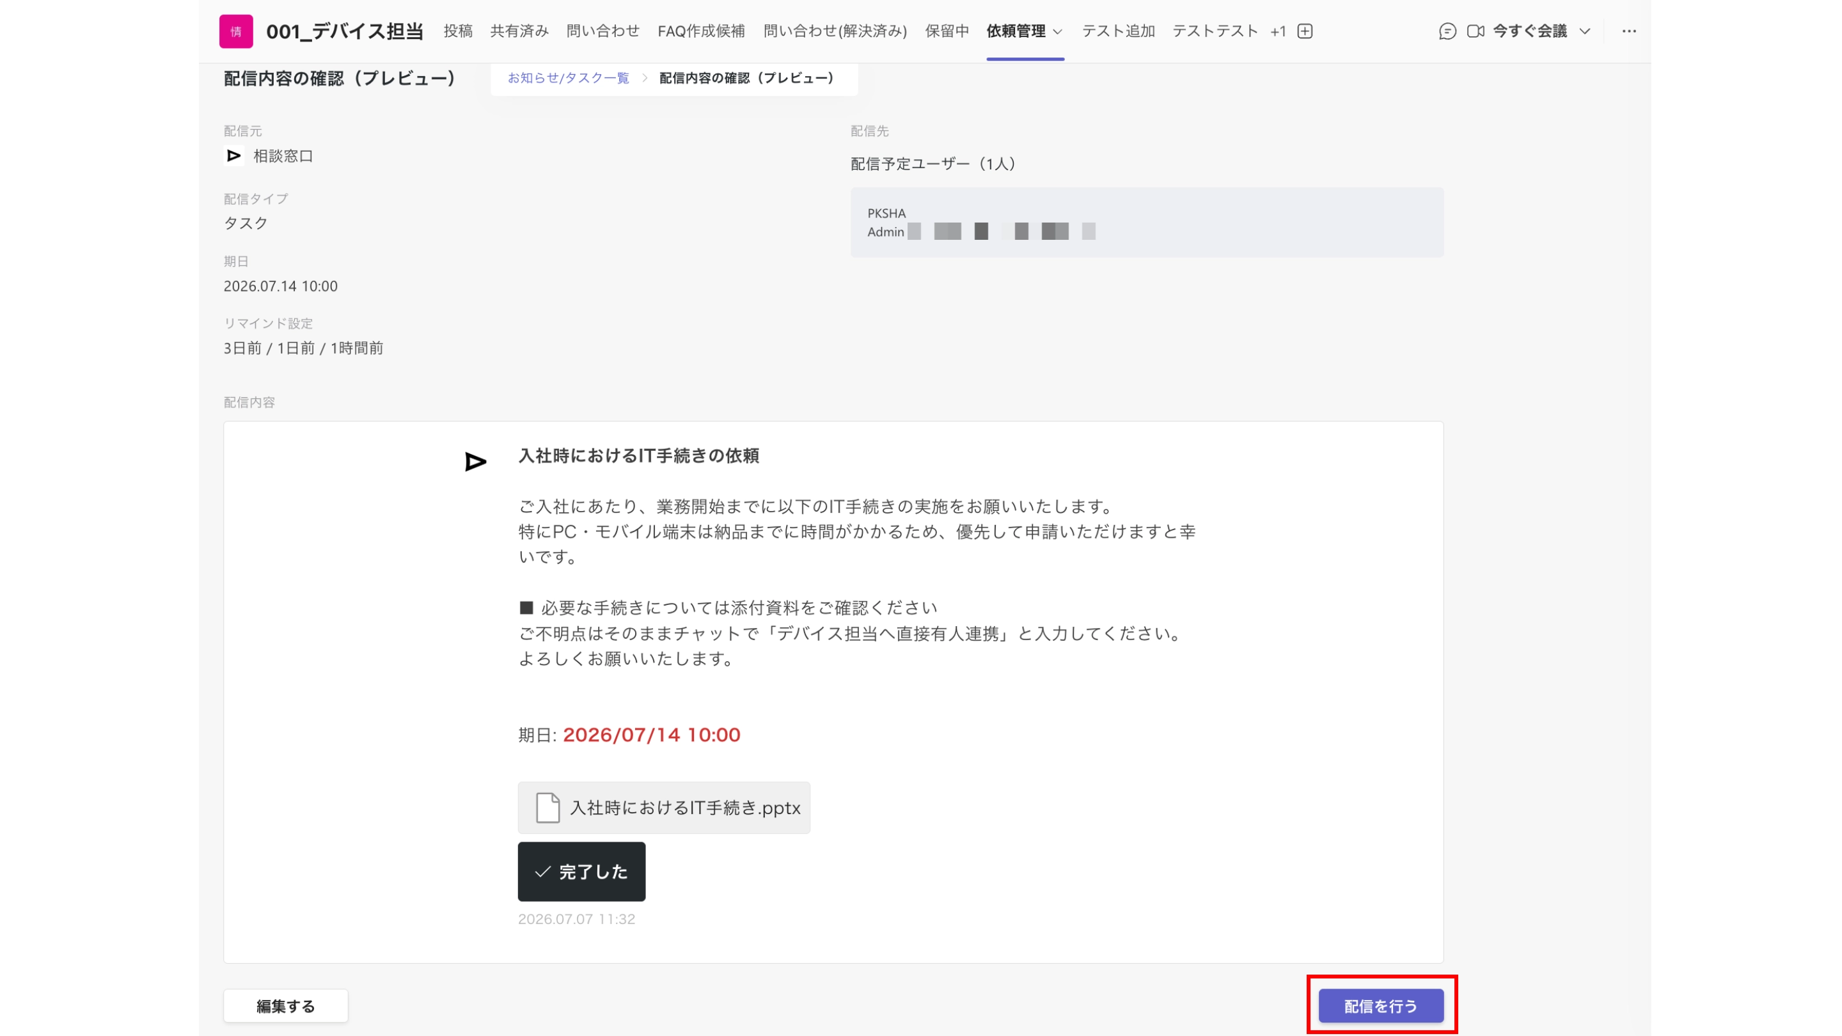1842x1036 pixels.
Task: Click the 完了した button in preview
Action: [x=581, y=872]
